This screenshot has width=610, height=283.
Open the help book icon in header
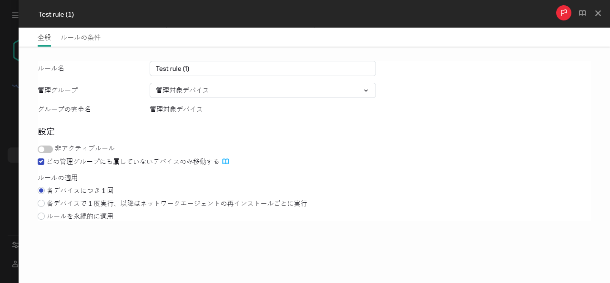click(x=582, y=13)
